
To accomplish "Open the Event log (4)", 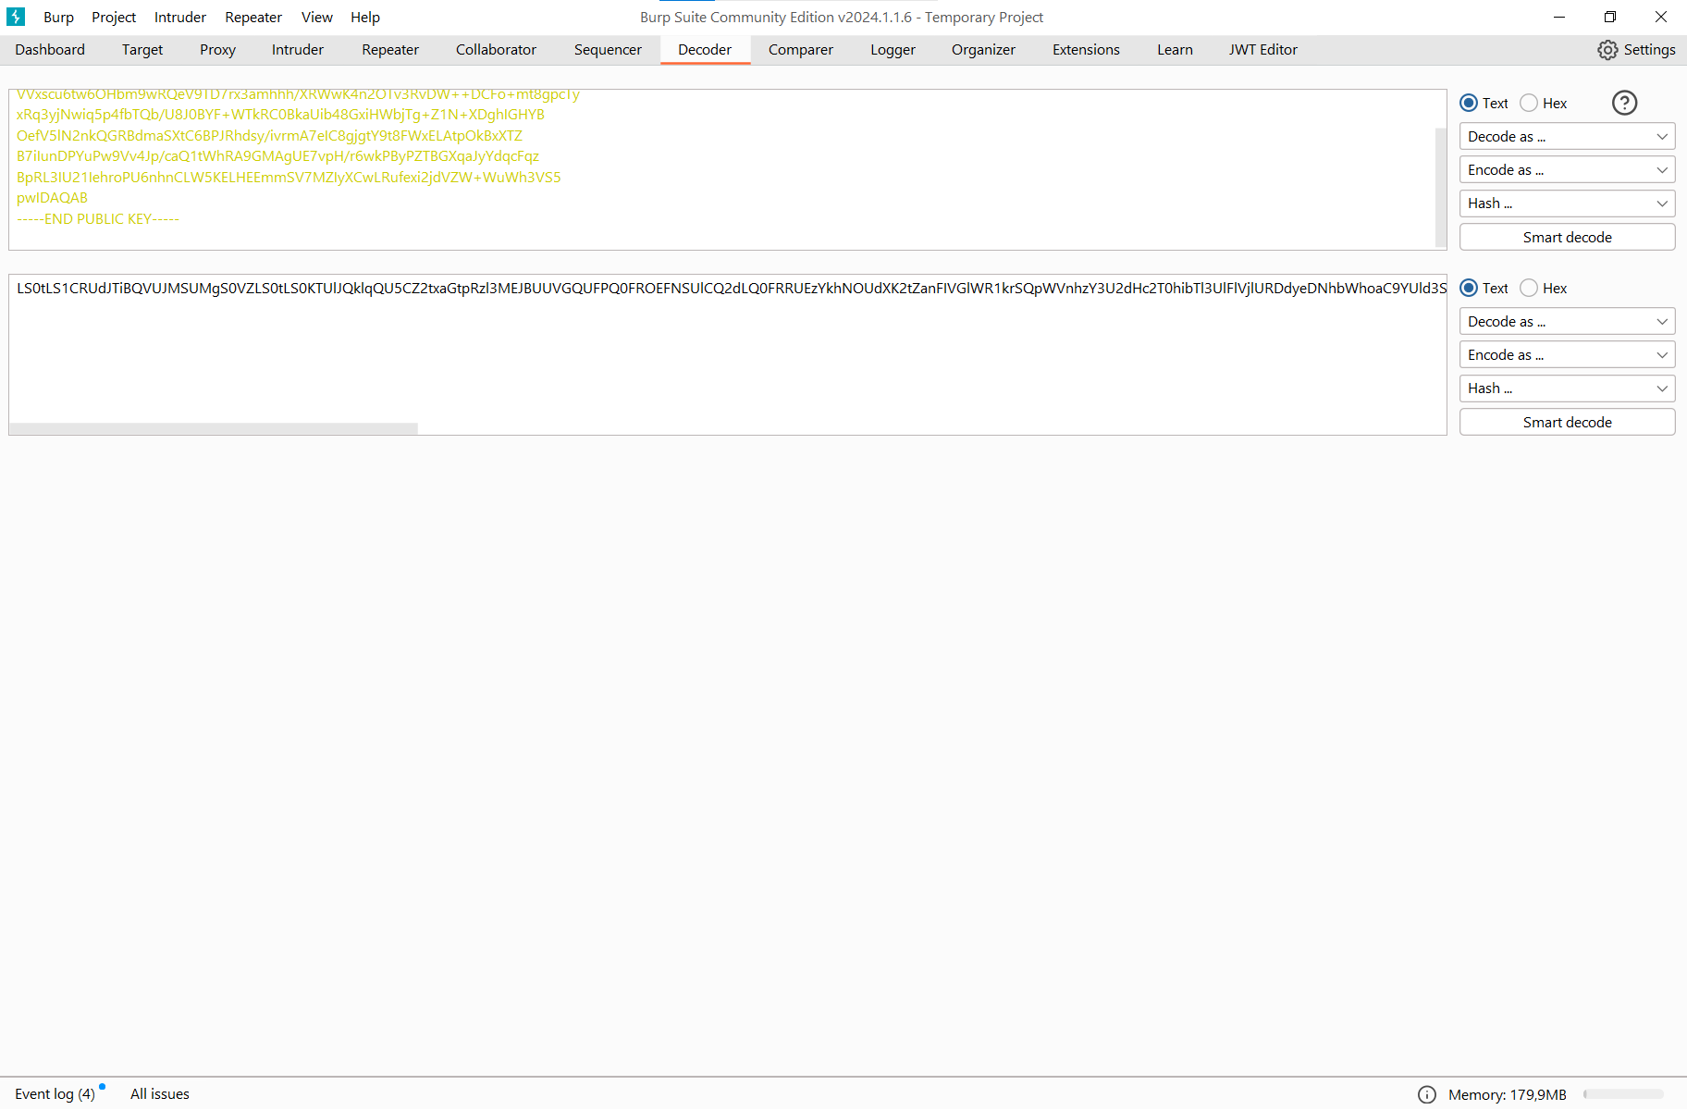I will click(55, 1094).
